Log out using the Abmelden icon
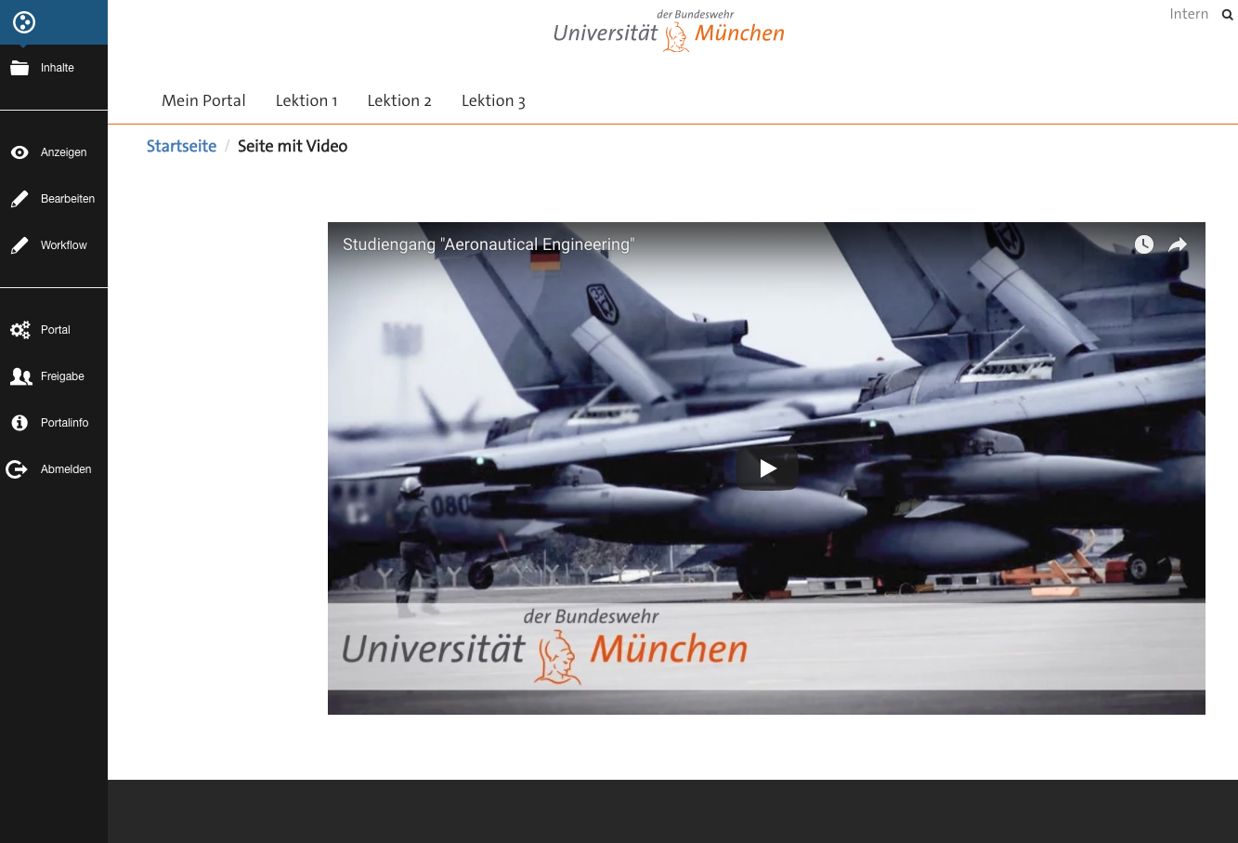 click(x=17, y=469)
